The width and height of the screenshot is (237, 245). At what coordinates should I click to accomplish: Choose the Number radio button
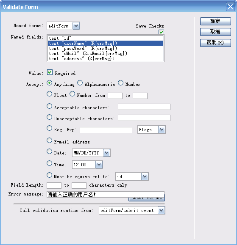click(121, 83)
